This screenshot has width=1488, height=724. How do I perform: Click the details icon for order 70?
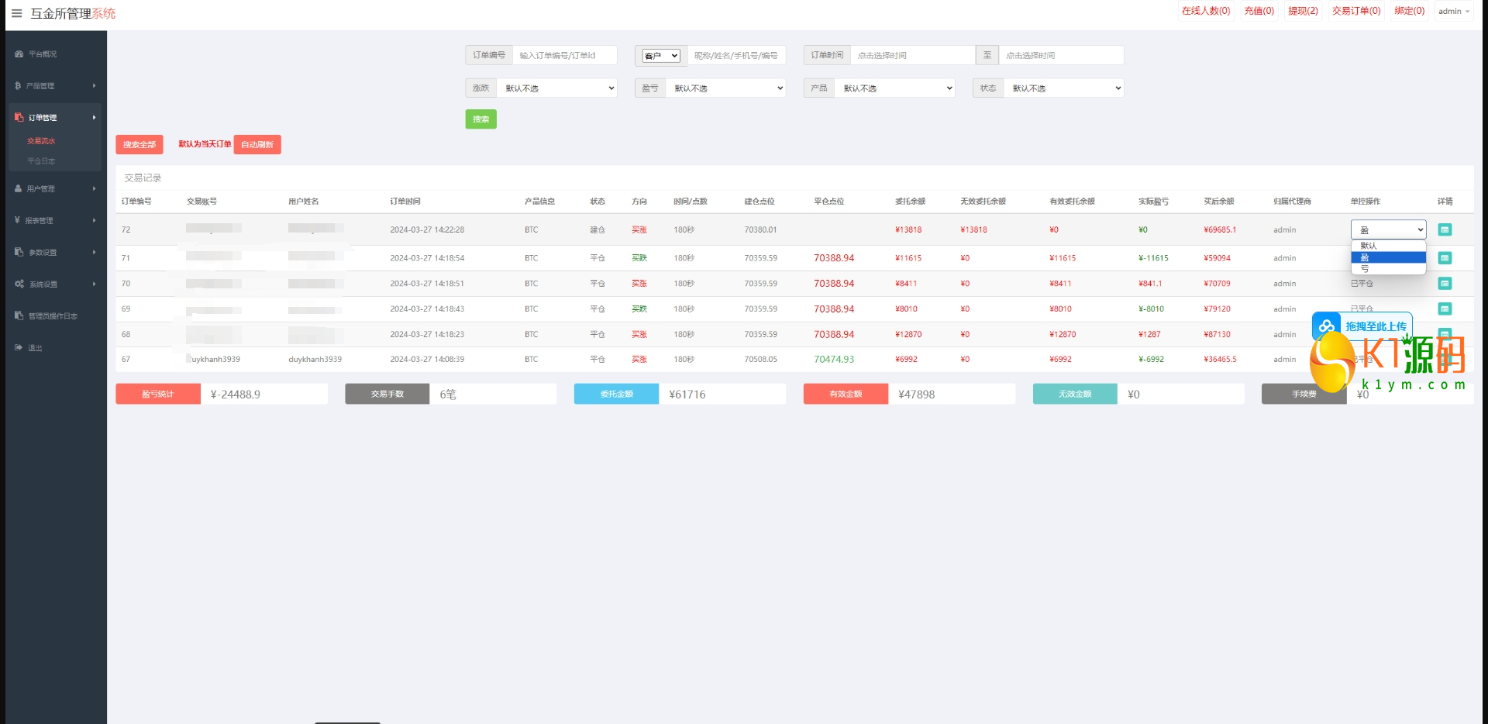click(x=1445, y=284)
